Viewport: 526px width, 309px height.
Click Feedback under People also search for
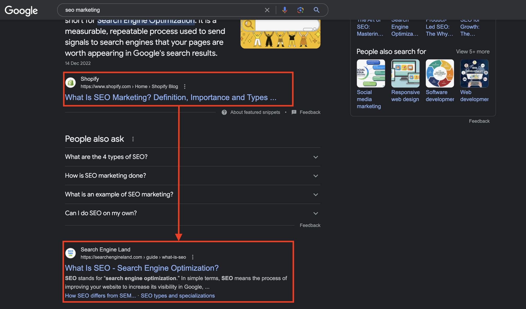click(479, 121)
